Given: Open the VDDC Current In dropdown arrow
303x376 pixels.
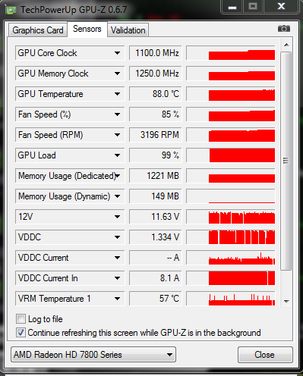Looking at the screenshot, I should pyautogui.click(x=117, y=278).
